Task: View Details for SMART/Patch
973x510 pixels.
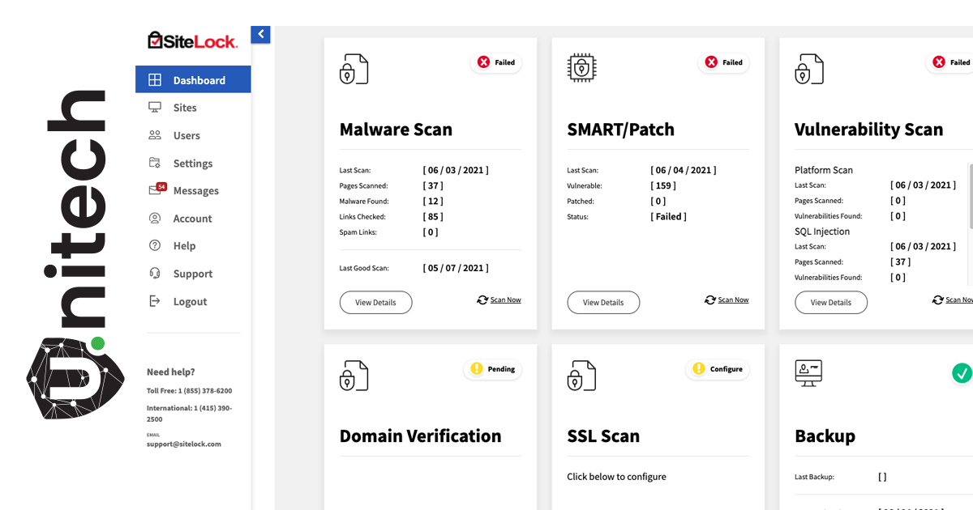Action: click(x=603, y=303)
